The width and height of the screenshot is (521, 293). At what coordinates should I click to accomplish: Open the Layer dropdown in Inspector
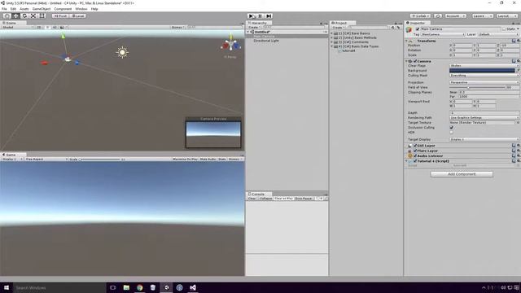pyautogui.click(x=498, y=34)
